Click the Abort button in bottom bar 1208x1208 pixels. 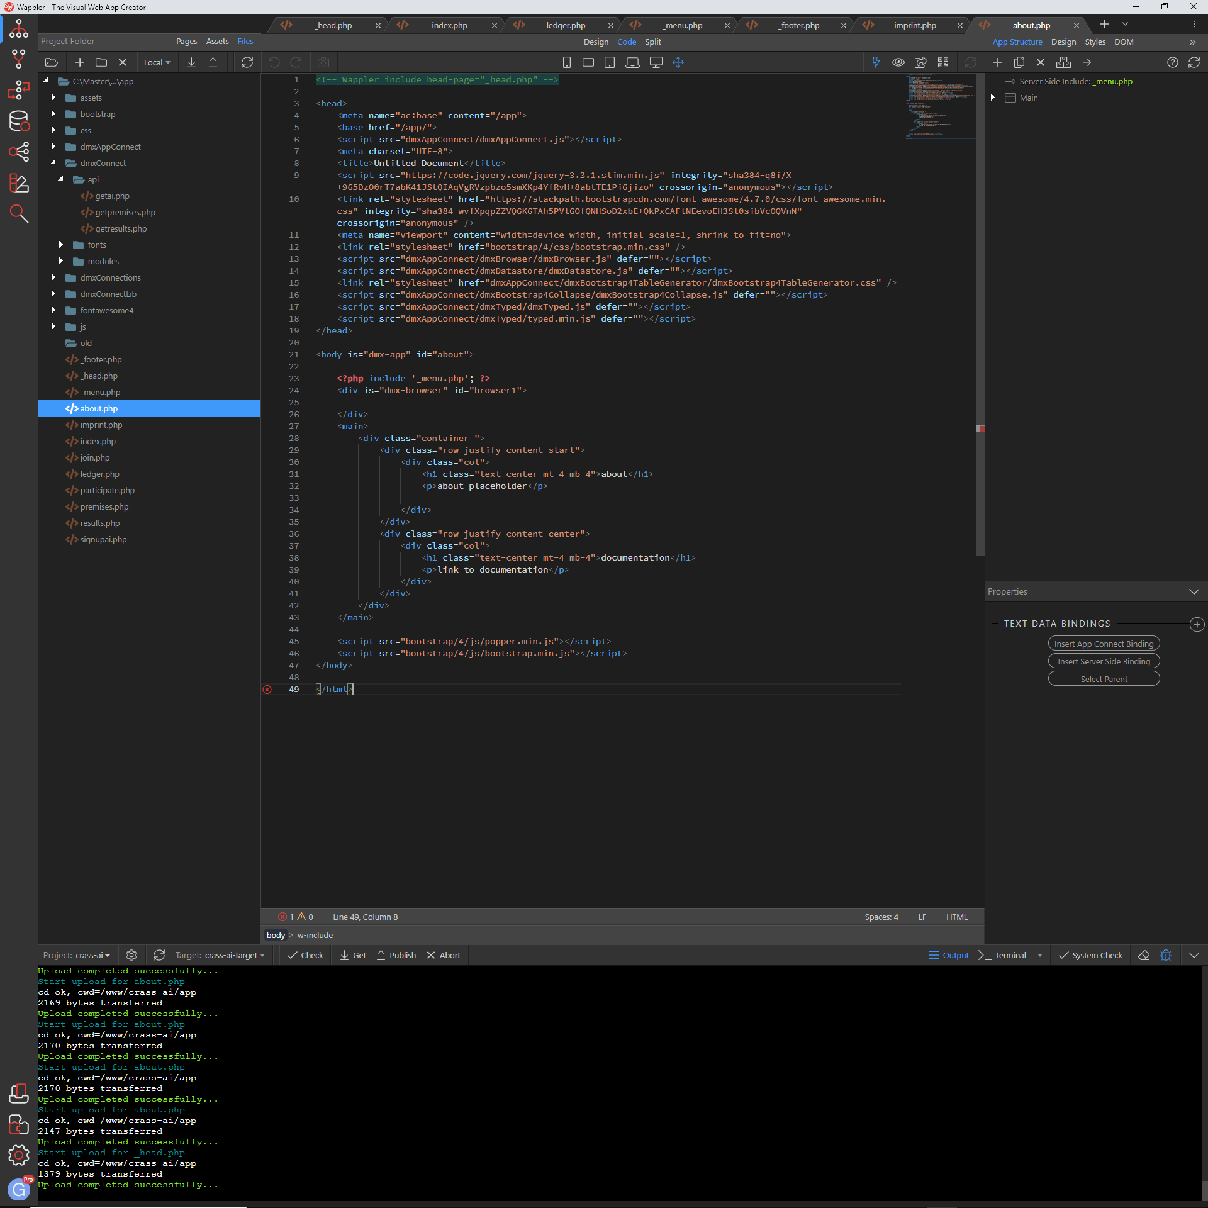[x=443, y=955]
